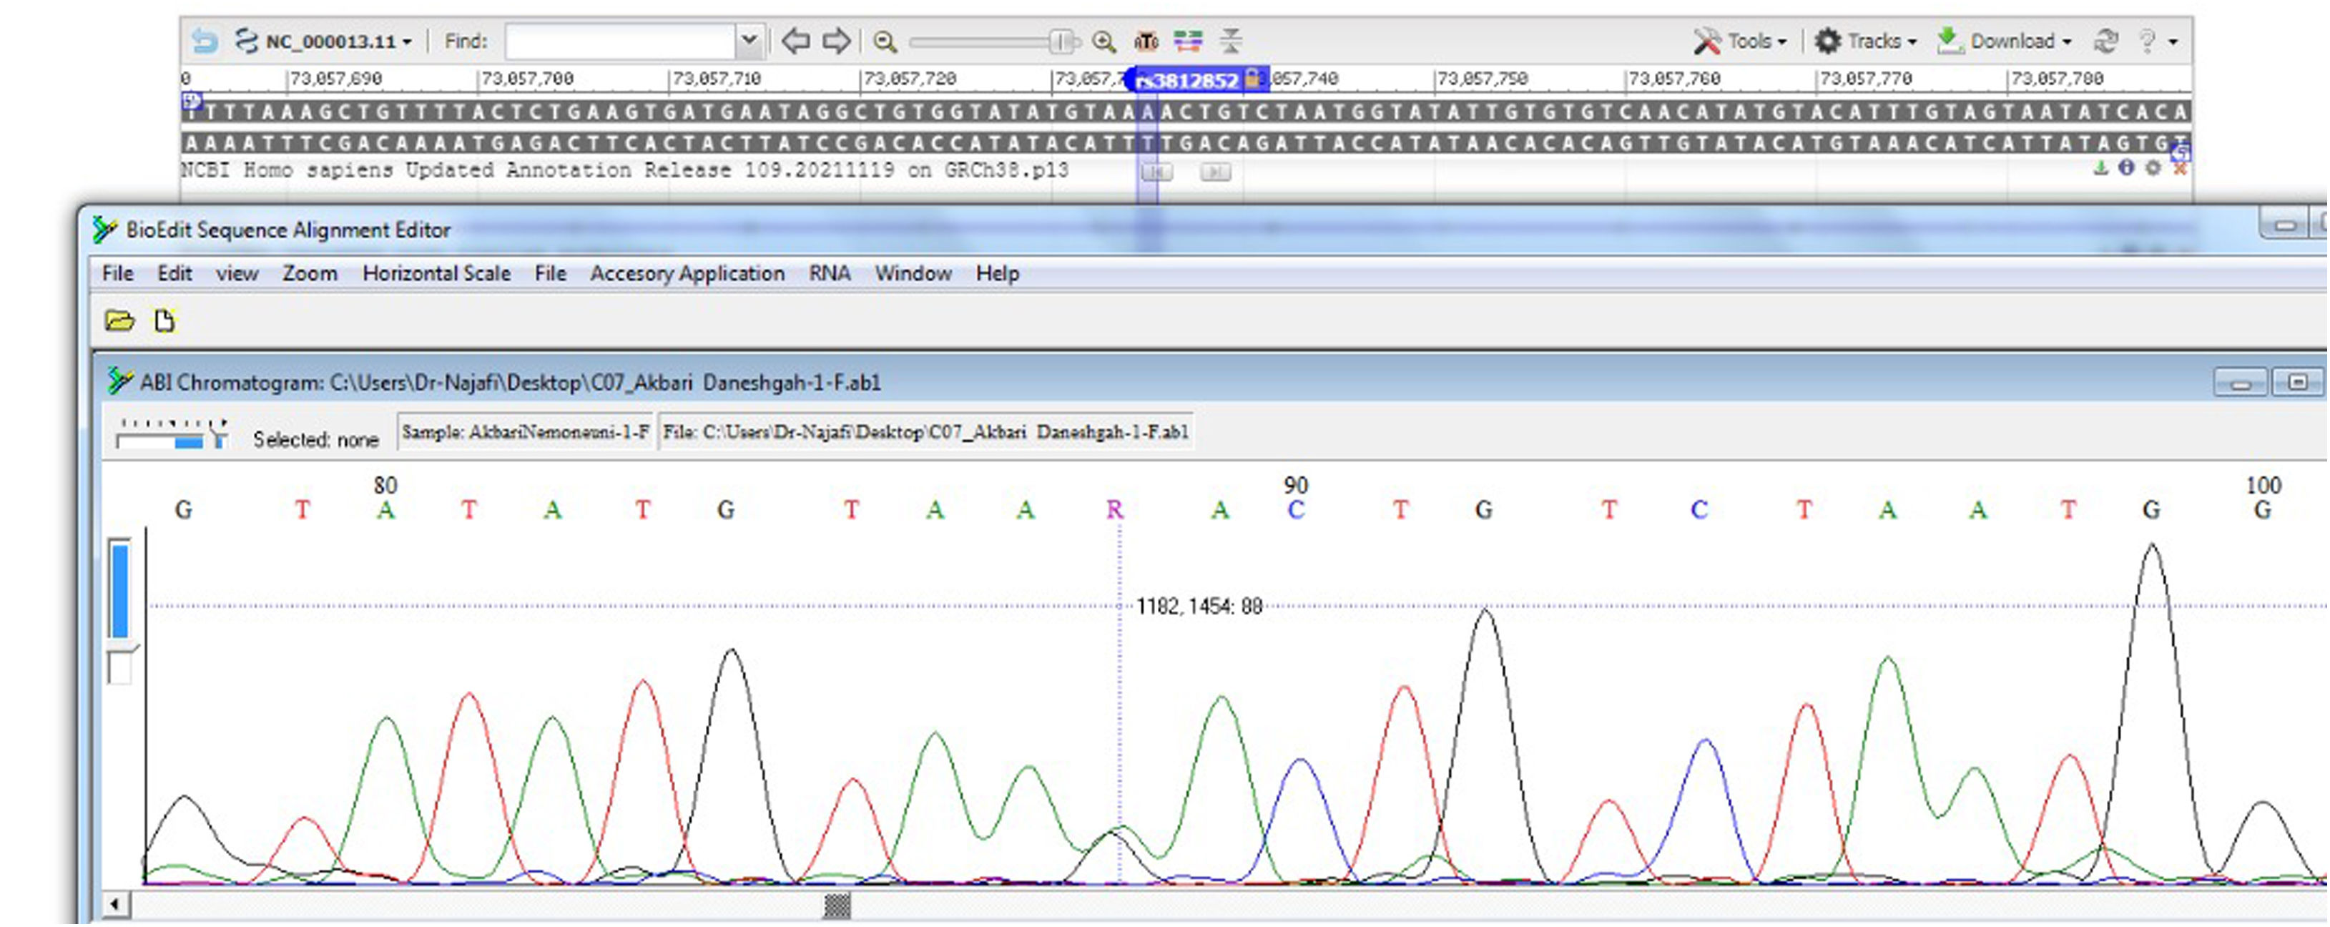Pan left with the left arrow icon

coord(795,41)
